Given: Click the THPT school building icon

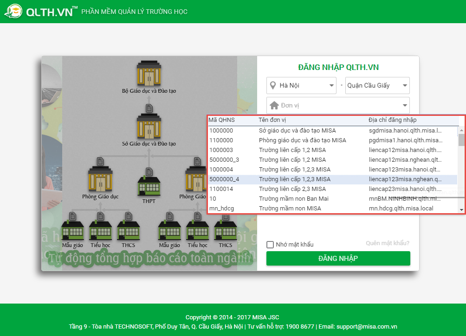Looking at the screenshot, I should 149,186.
